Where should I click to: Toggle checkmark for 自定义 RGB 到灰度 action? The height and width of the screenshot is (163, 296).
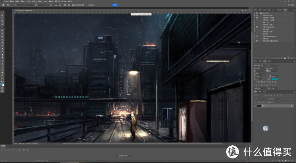254,27
